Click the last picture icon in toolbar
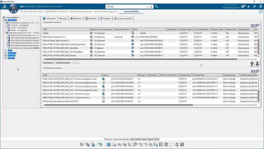The image size is (264, 149). (182, 144)
